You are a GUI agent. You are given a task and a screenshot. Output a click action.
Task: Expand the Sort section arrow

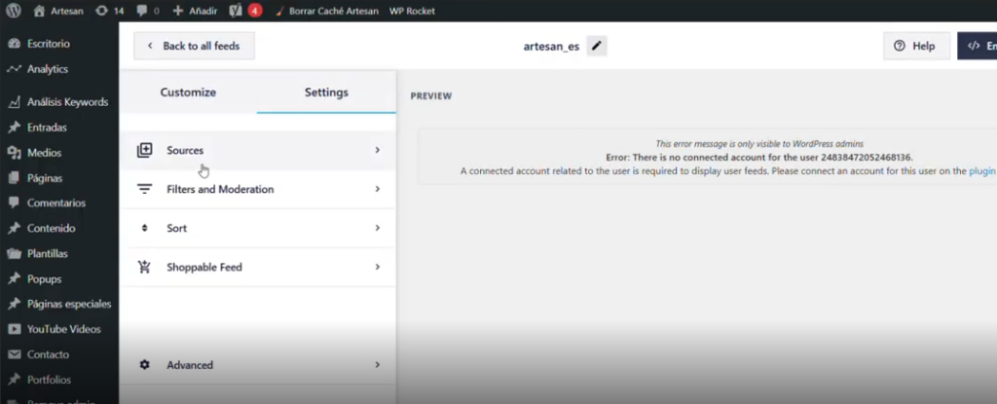(378, 228)
